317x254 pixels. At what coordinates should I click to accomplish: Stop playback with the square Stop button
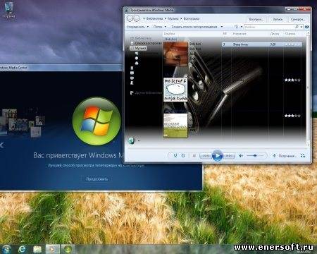(194, 155)
